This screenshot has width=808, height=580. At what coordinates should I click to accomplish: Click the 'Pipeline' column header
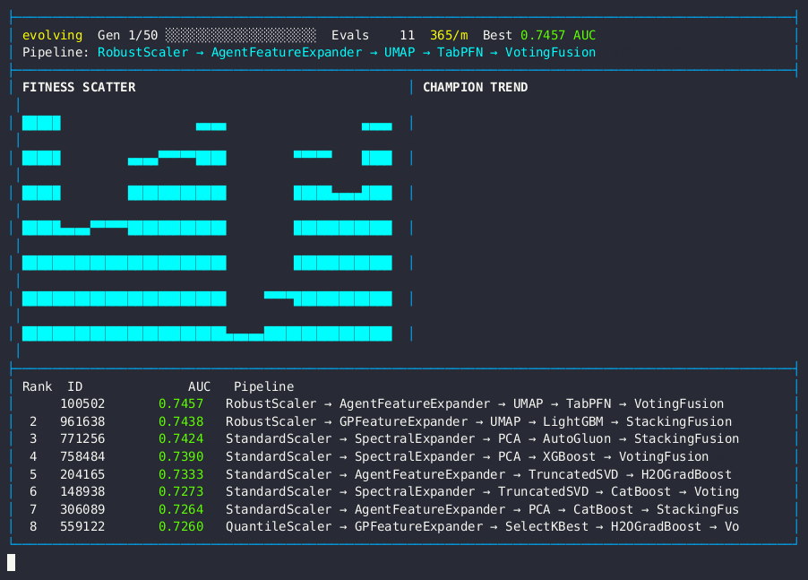click(264, 386)
